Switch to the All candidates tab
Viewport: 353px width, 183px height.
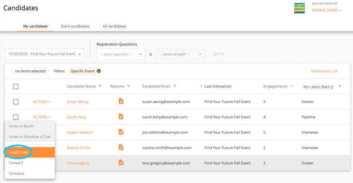click(x=114, y=26)
